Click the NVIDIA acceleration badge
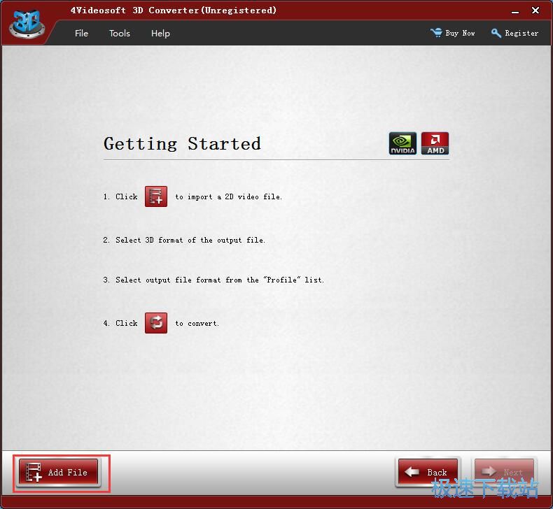 coord(402,143)
